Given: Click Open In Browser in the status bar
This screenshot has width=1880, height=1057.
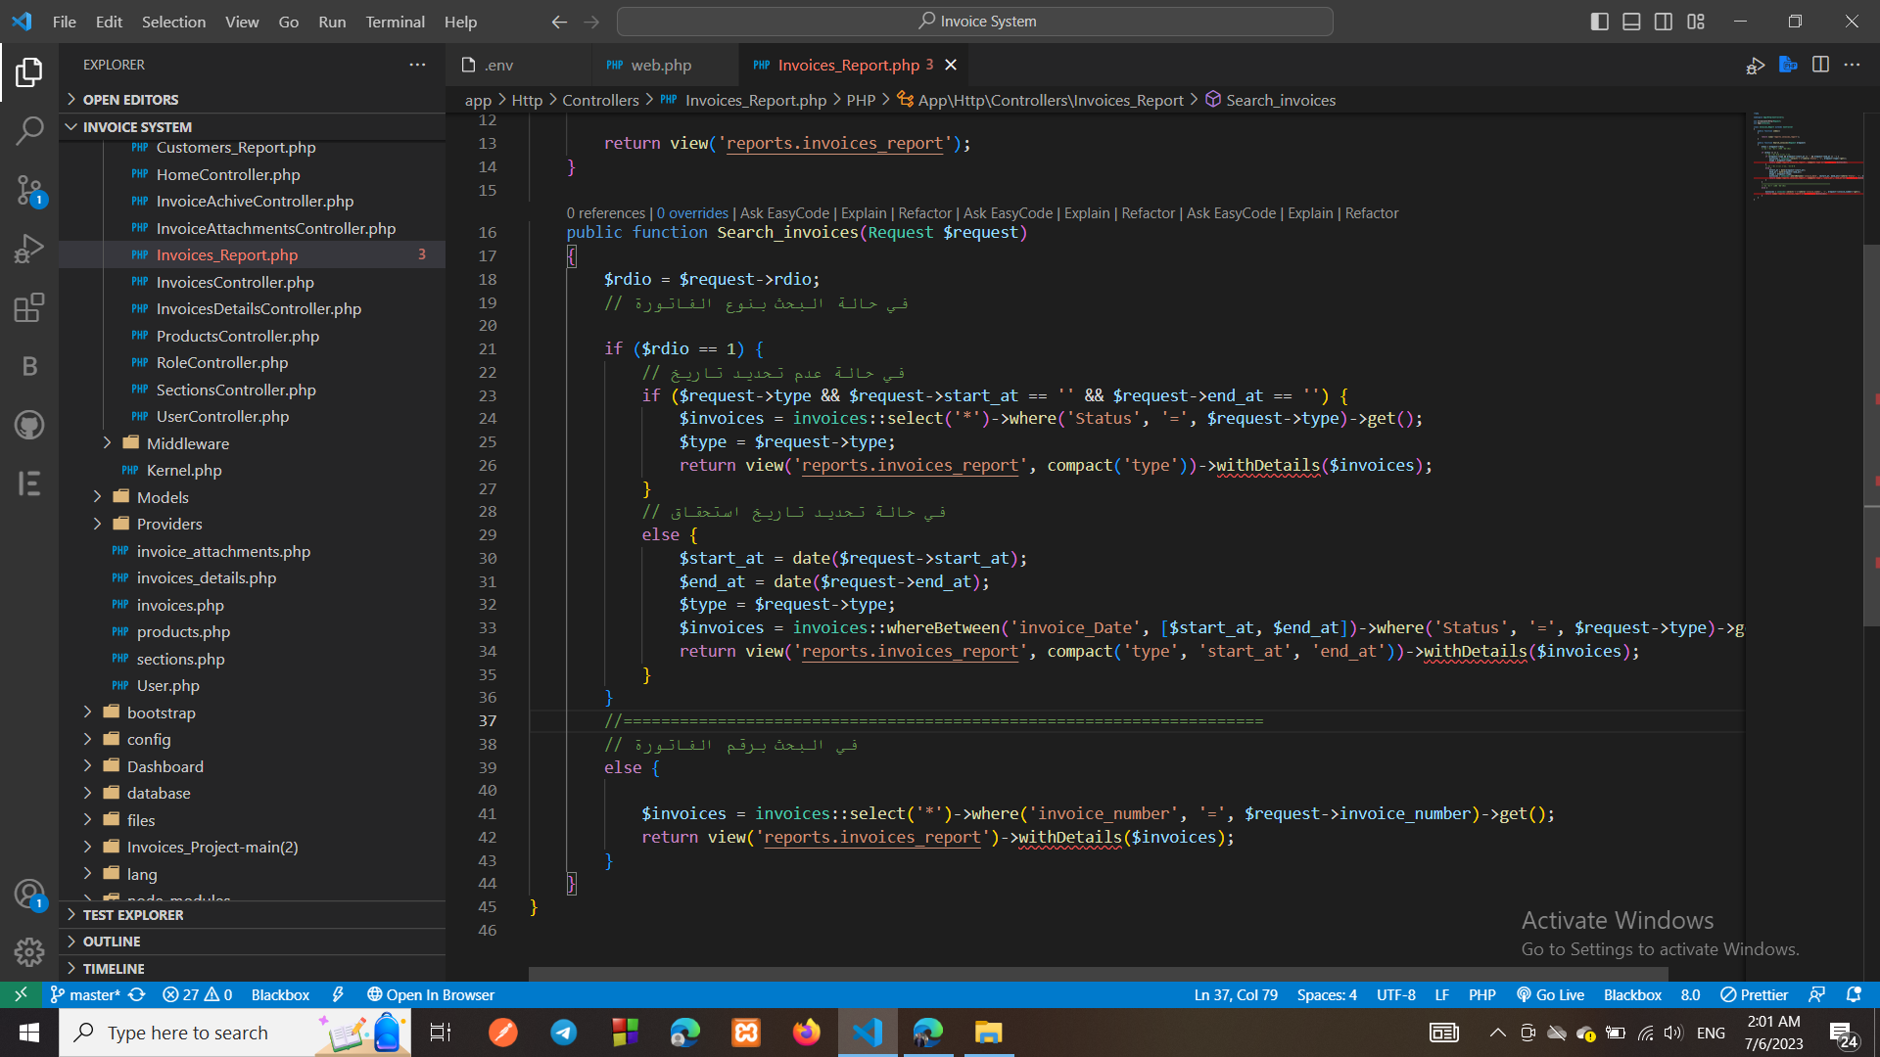Looking at the screenshot, I should (x=430, y=994).
